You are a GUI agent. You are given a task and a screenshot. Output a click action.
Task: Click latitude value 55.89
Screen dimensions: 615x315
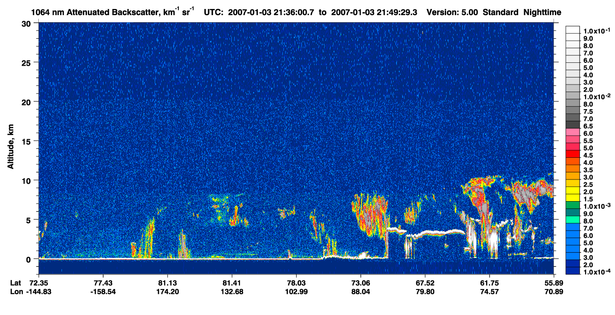553,283
